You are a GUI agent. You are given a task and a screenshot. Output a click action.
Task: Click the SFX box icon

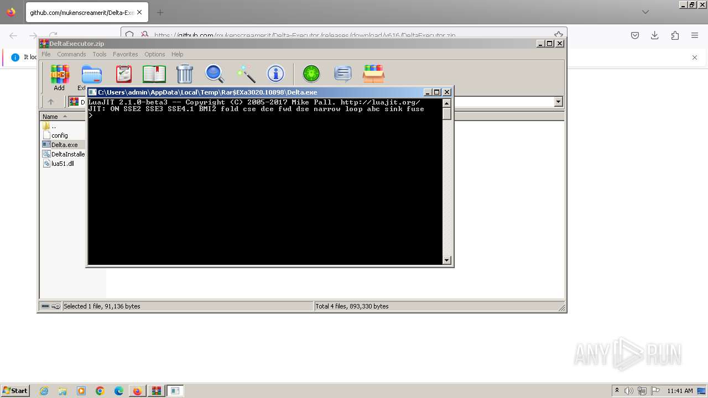point(373,74)
